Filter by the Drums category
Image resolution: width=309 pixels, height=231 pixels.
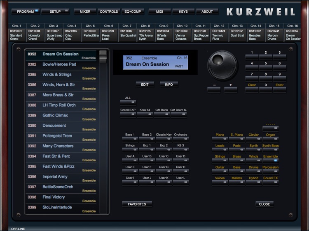tap(254, 172)
